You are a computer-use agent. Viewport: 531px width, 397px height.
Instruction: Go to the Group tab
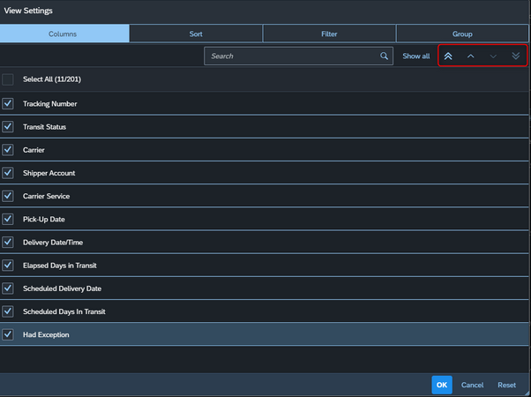pyautogui.click(x=462, y=34)
